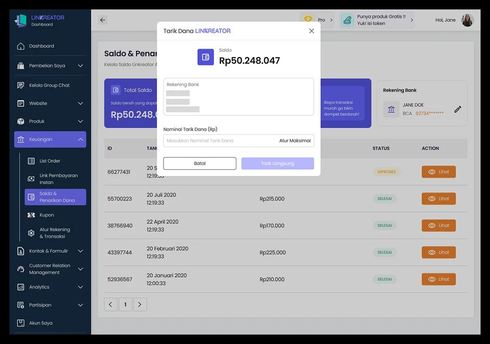Open List Order in sidebar
This screenshot has width=490, height=344.
pyautogui.click(x=49, y=161)
